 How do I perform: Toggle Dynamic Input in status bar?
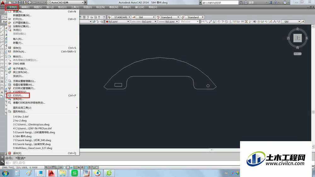(x=79, y=167)
